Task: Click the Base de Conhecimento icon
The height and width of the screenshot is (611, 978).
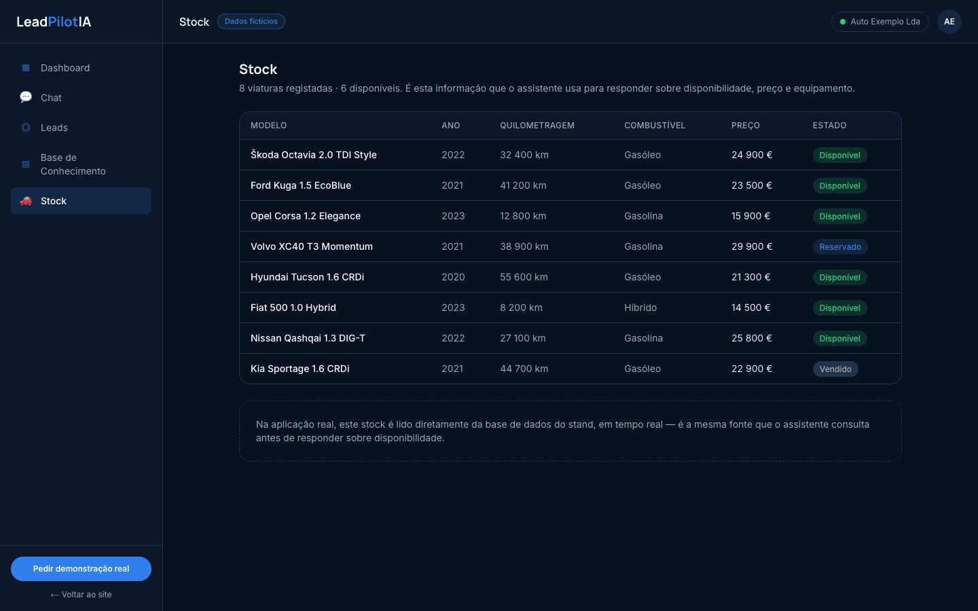Action: [26, 164]
